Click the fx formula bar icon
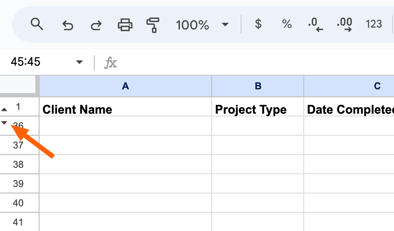The height and width of the screenshot is (231, 394). [110, 62]
